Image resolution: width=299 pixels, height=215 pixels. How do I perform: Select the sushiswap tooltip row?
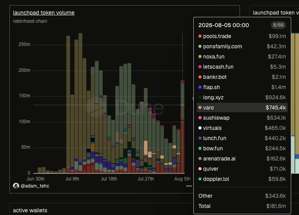coord(242,118)
